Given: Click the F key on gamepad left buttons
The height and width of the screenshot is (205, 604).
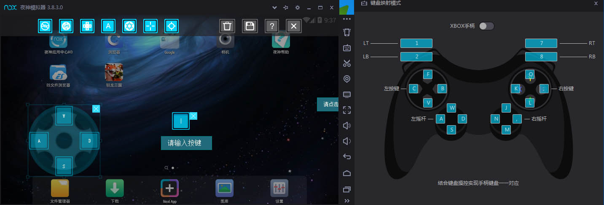Looking at the screenshot, I should click(x=428, y=75).
